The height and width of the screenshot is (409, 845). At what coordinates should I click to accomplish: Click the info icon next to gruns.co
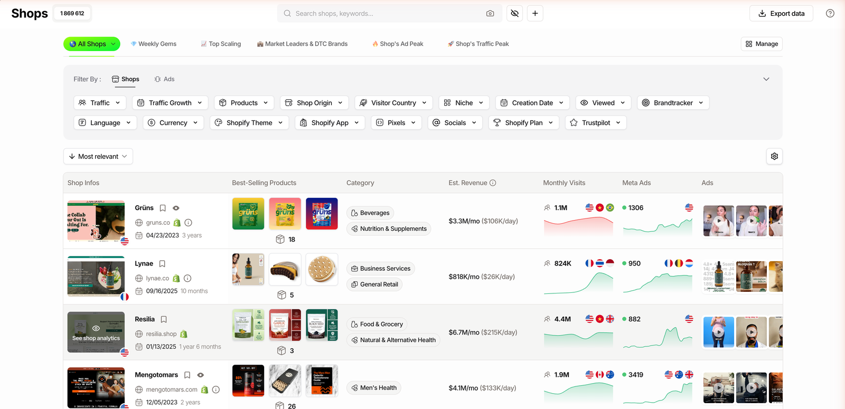pos(189,223)
